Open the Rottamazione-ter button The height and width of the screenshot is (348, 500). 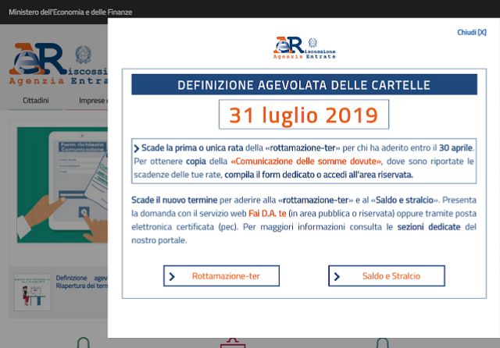click(221, 275)
